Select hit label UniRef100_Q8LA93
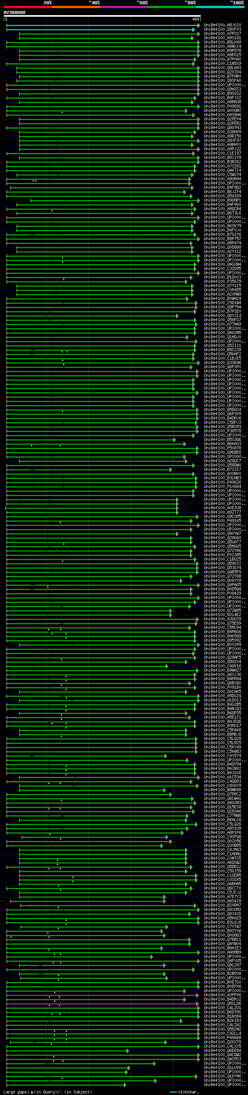The image size is (248, 1095). pyautogui.click(x=222, y=68)
